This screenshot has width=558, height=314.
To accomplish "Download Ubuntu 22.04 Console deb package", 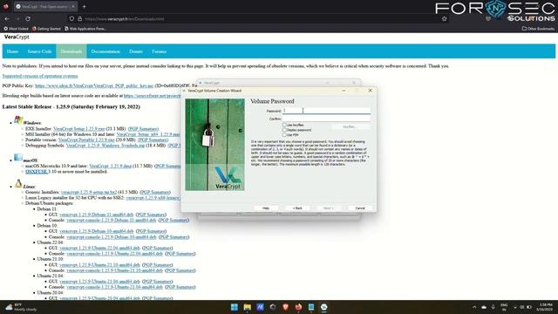I will pyautogui.click(x=114, y=254).
